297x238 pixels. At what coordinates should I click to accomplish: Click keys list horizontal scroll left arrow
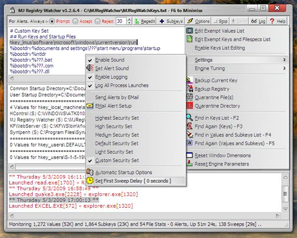point(12,78)
